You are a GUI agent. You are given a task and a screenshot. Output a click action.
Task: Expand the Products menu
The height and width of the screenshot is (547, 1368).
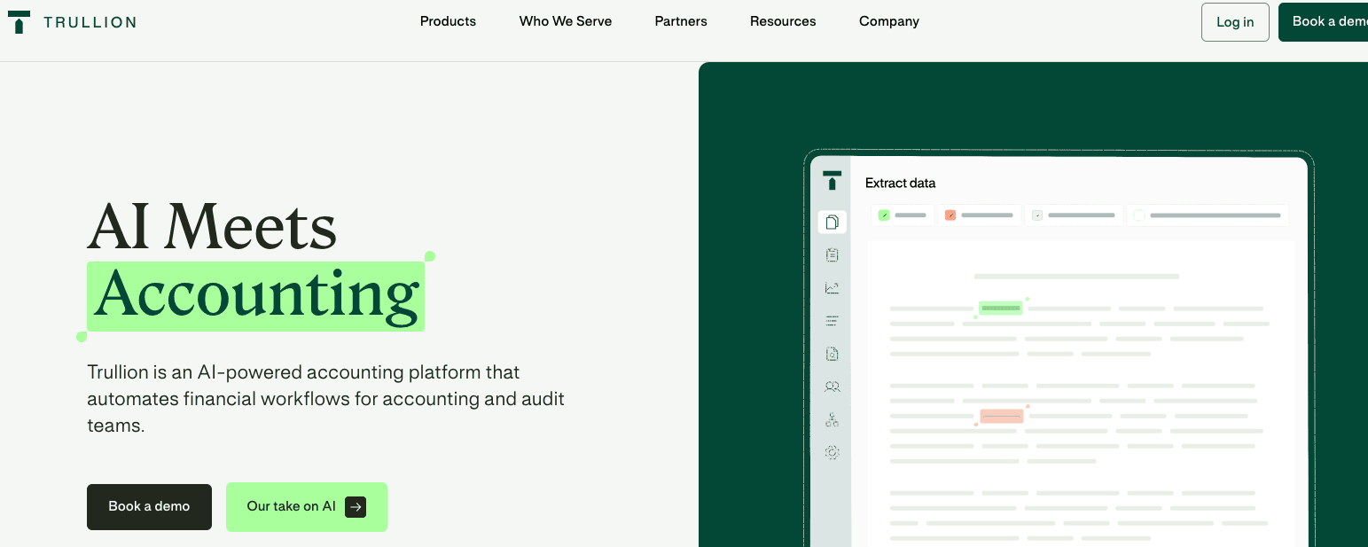[x=448, y=21]
